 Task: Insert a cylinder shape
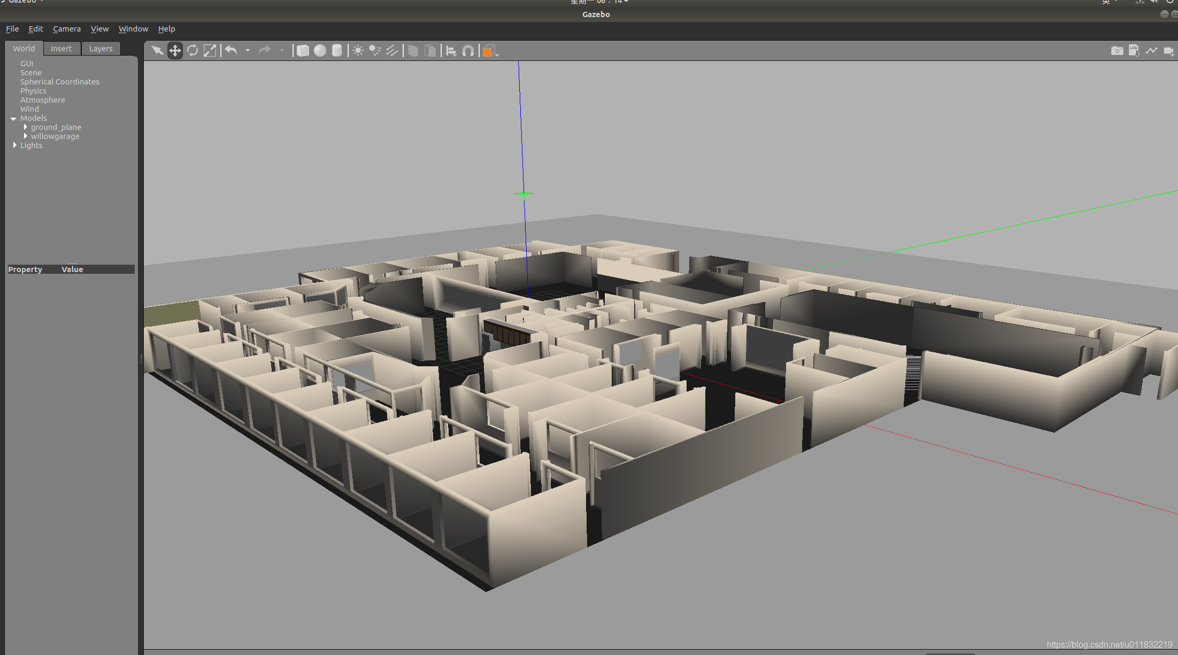point(337,51)
